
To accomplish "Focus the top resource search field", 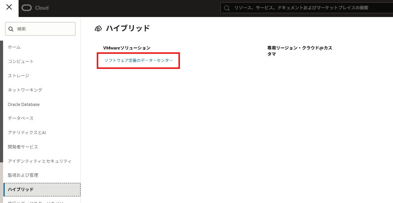I will [306, 8].
